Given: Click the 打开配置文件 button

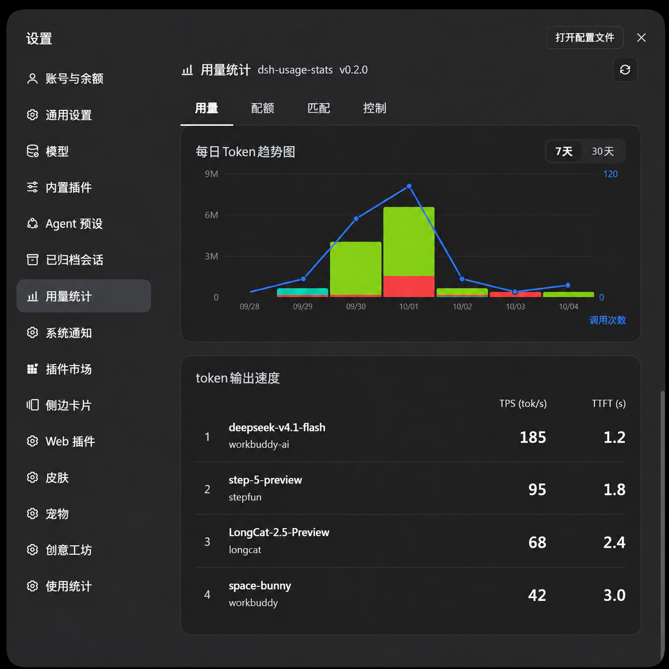Looking at the screenshot, I should [x=585, y=37].
